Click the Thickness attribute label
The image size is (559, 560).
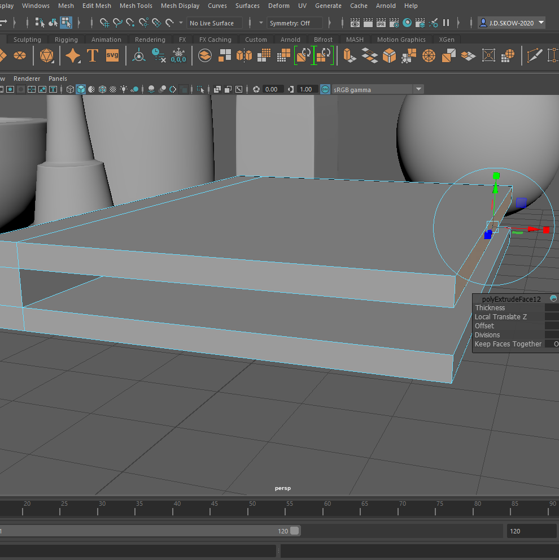(x=490, y=308)
